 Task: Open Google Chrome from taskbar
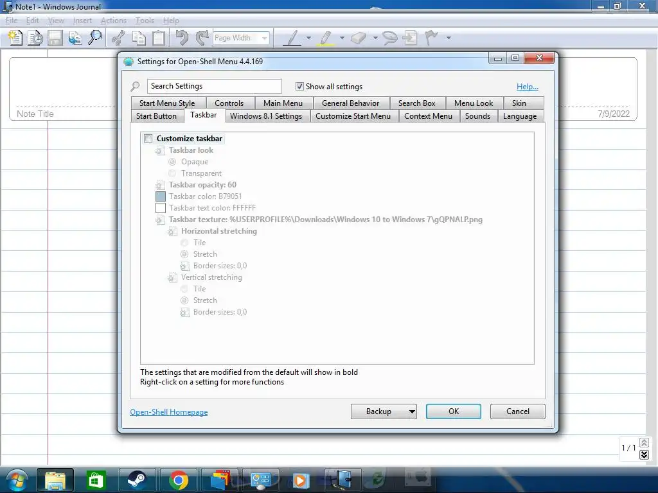coord(179,480)
